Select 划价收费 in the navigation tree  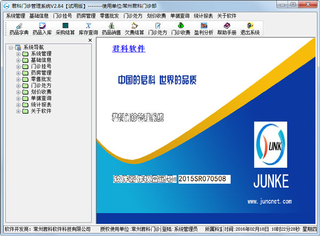tap(41, 92)
